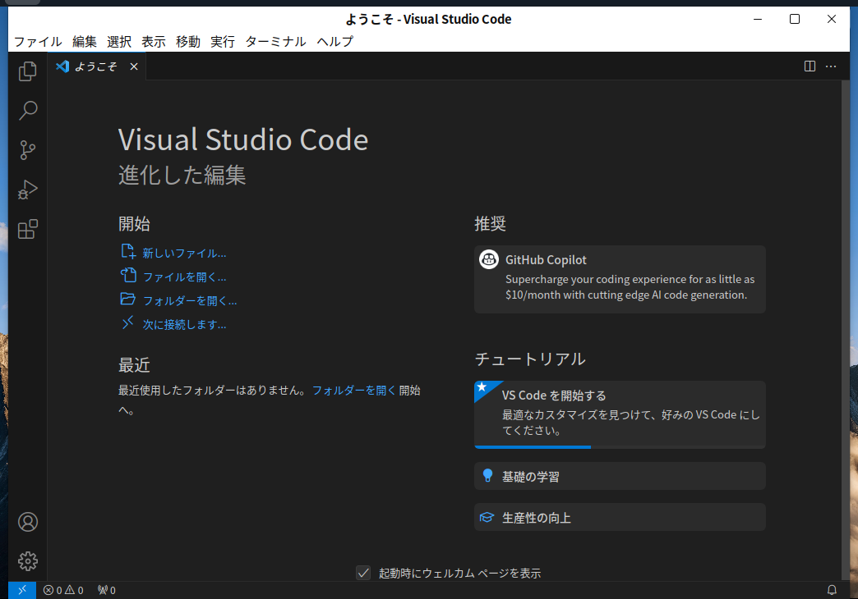The image size is (858, 599).
Task: Close the ようこそ tab
Action: pyautogui.click(x=134, y=66)
